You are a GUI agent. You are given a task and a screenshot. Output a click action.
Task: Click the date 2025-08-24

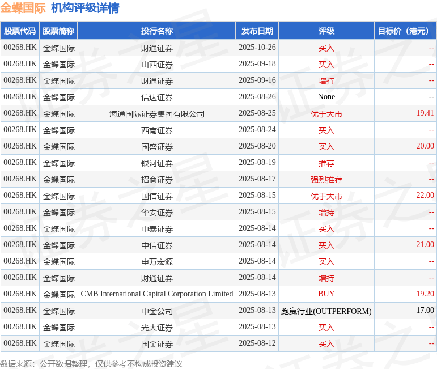pos(257,130)
